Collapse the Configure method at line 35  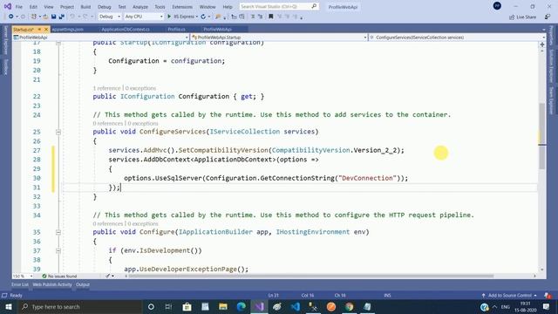(58, 232)
